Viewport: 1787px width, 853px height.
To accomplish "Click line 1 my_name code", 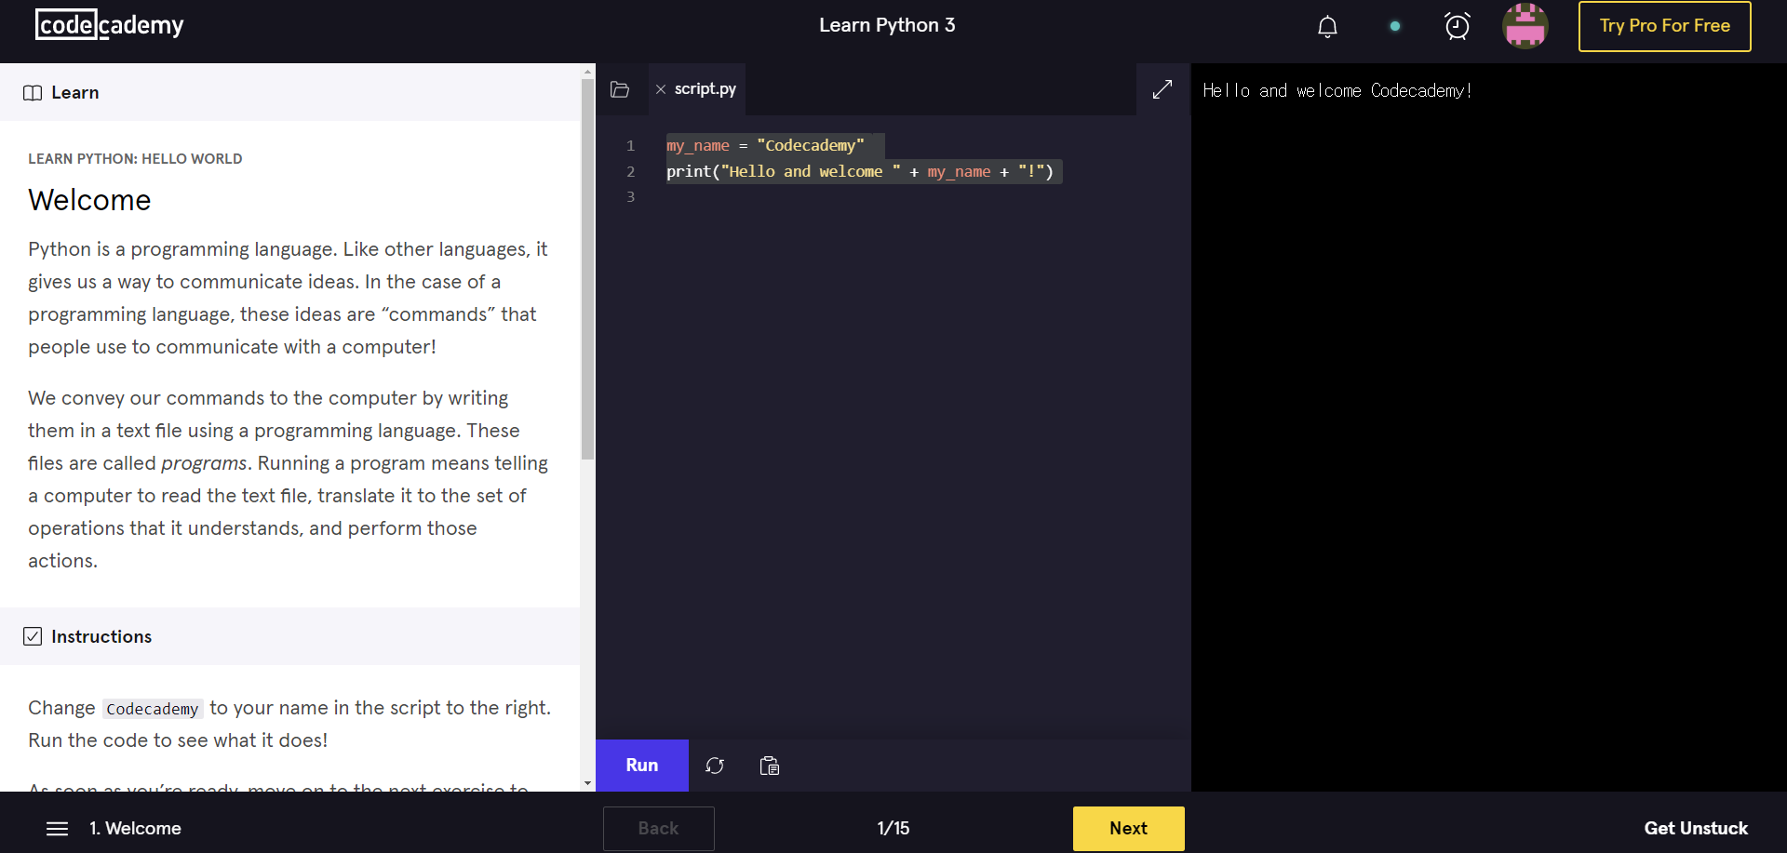I will tap(765, 145).
